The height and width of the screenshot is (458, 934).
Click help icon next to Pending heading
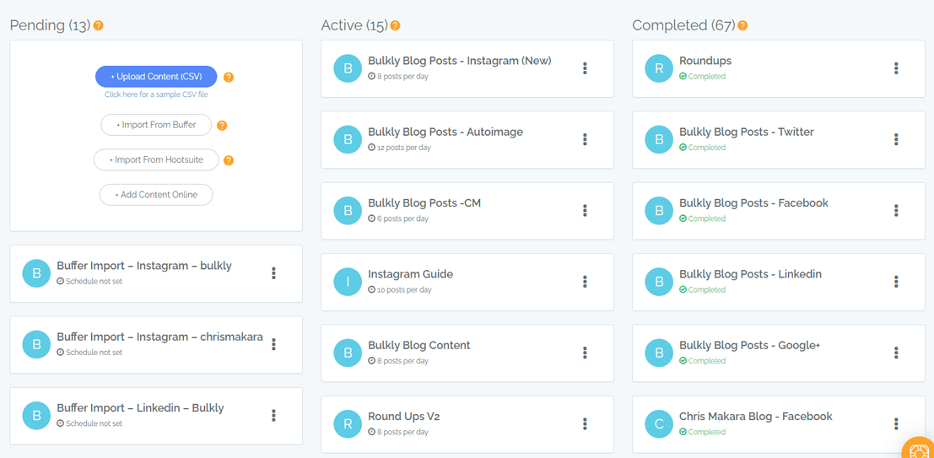click(x=99, y=26)
